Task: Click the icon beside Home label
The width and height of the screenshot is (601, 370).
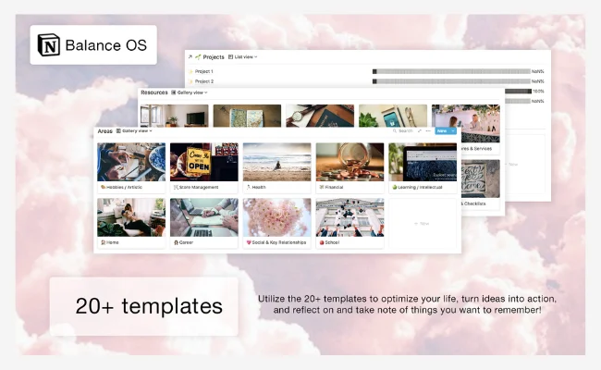Action: (x=103, y=242)
